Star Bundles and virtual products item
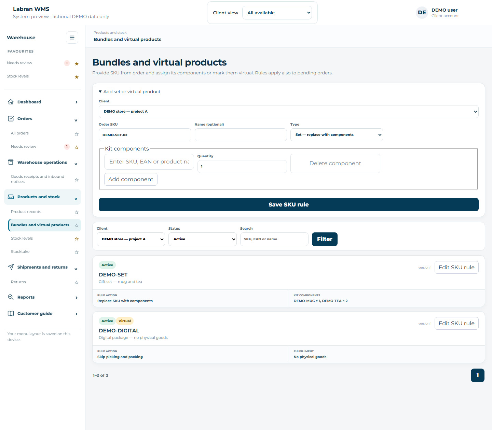The width and height of the screenshot is (492, 430). [x=77, y=226]
